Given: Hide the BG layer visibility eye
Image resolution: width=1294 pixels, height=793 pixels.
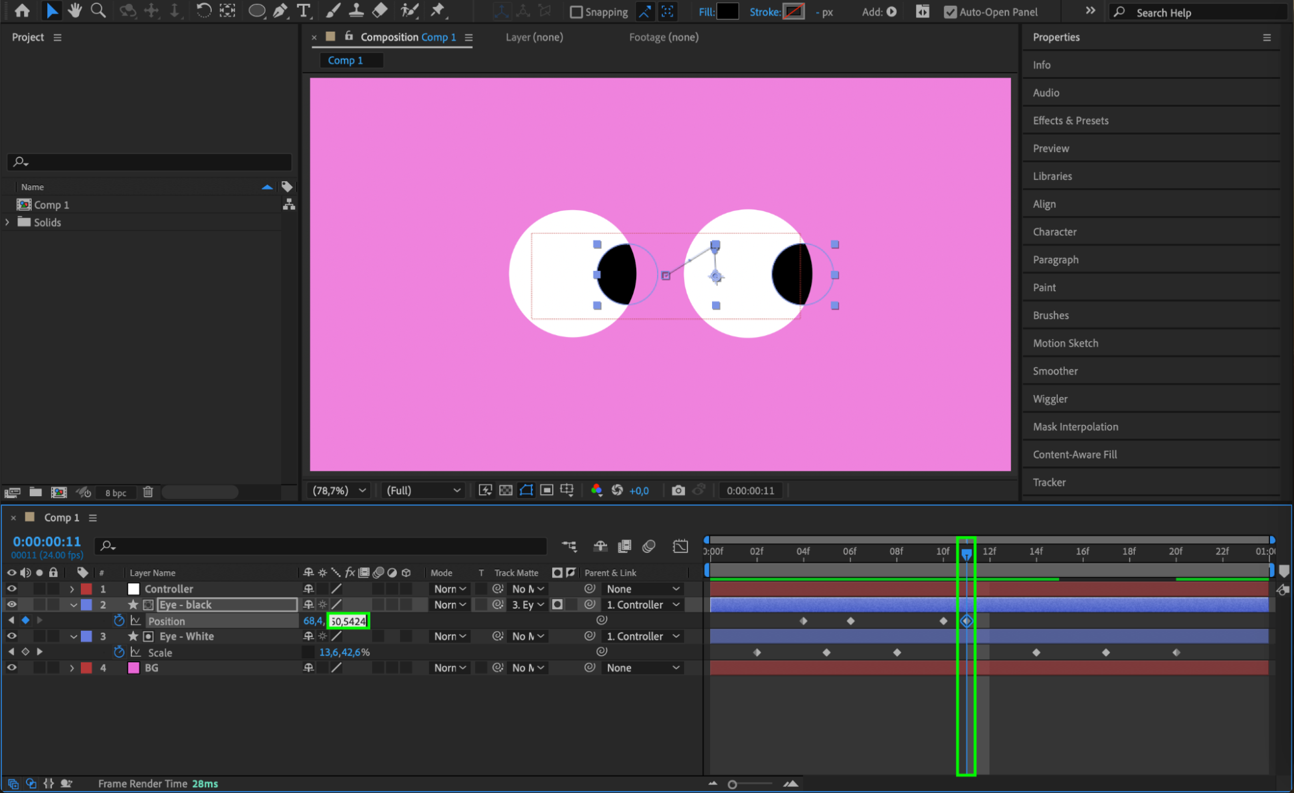Looking at the screenshot, I should click(12, 668).
